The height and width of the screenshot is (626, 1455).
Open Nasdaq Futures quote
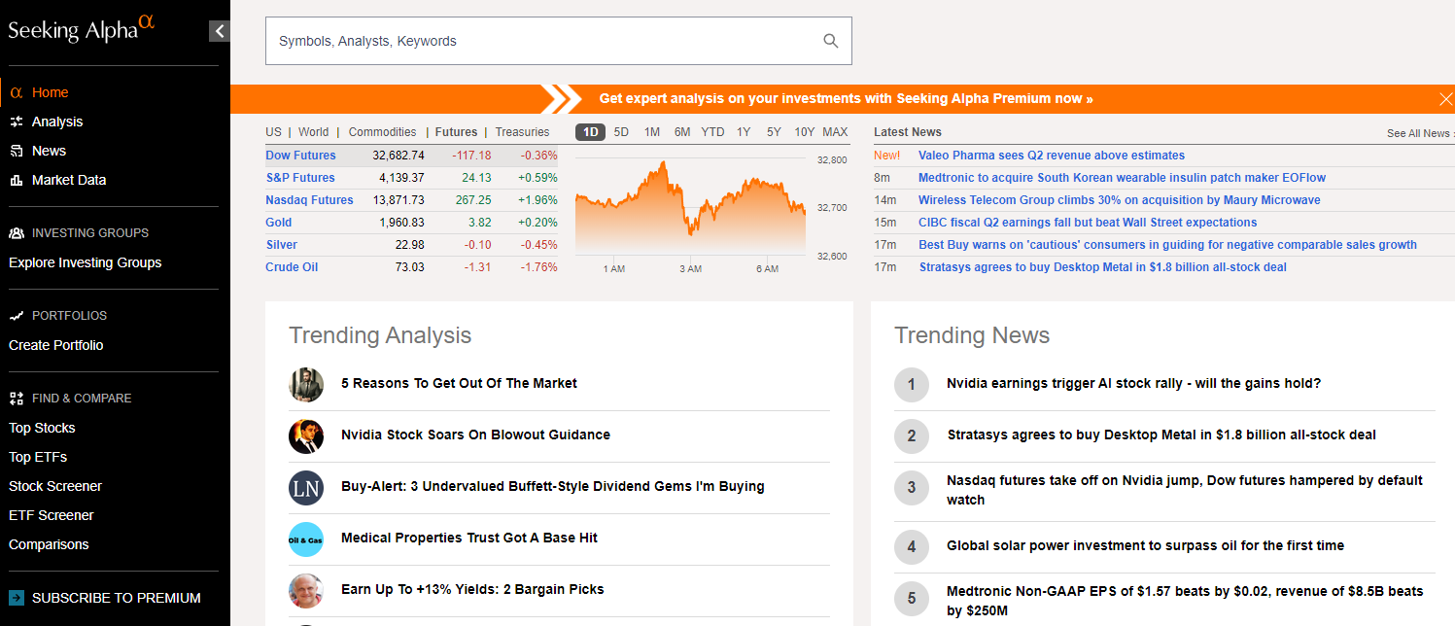coord(309,200)
